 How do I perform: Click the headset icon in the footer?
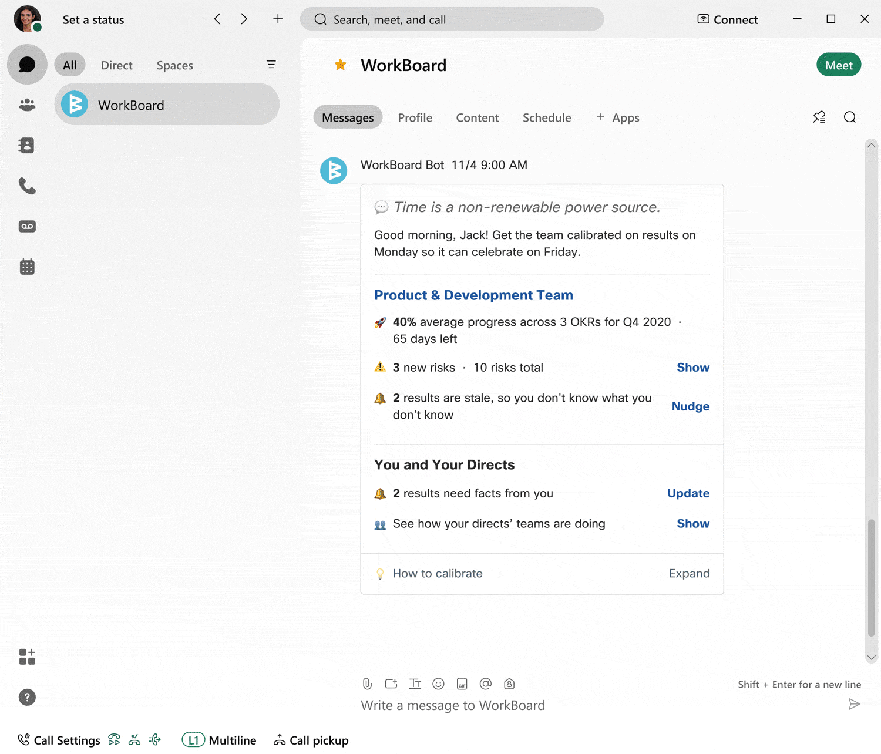pos(134,740)
